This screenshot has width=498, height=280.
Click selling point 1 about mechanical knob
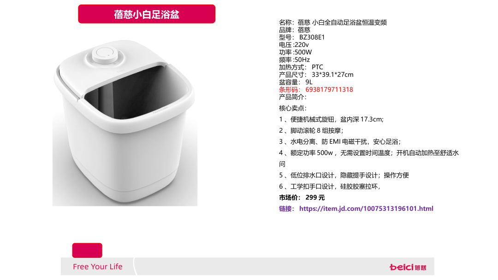(331, 120)
